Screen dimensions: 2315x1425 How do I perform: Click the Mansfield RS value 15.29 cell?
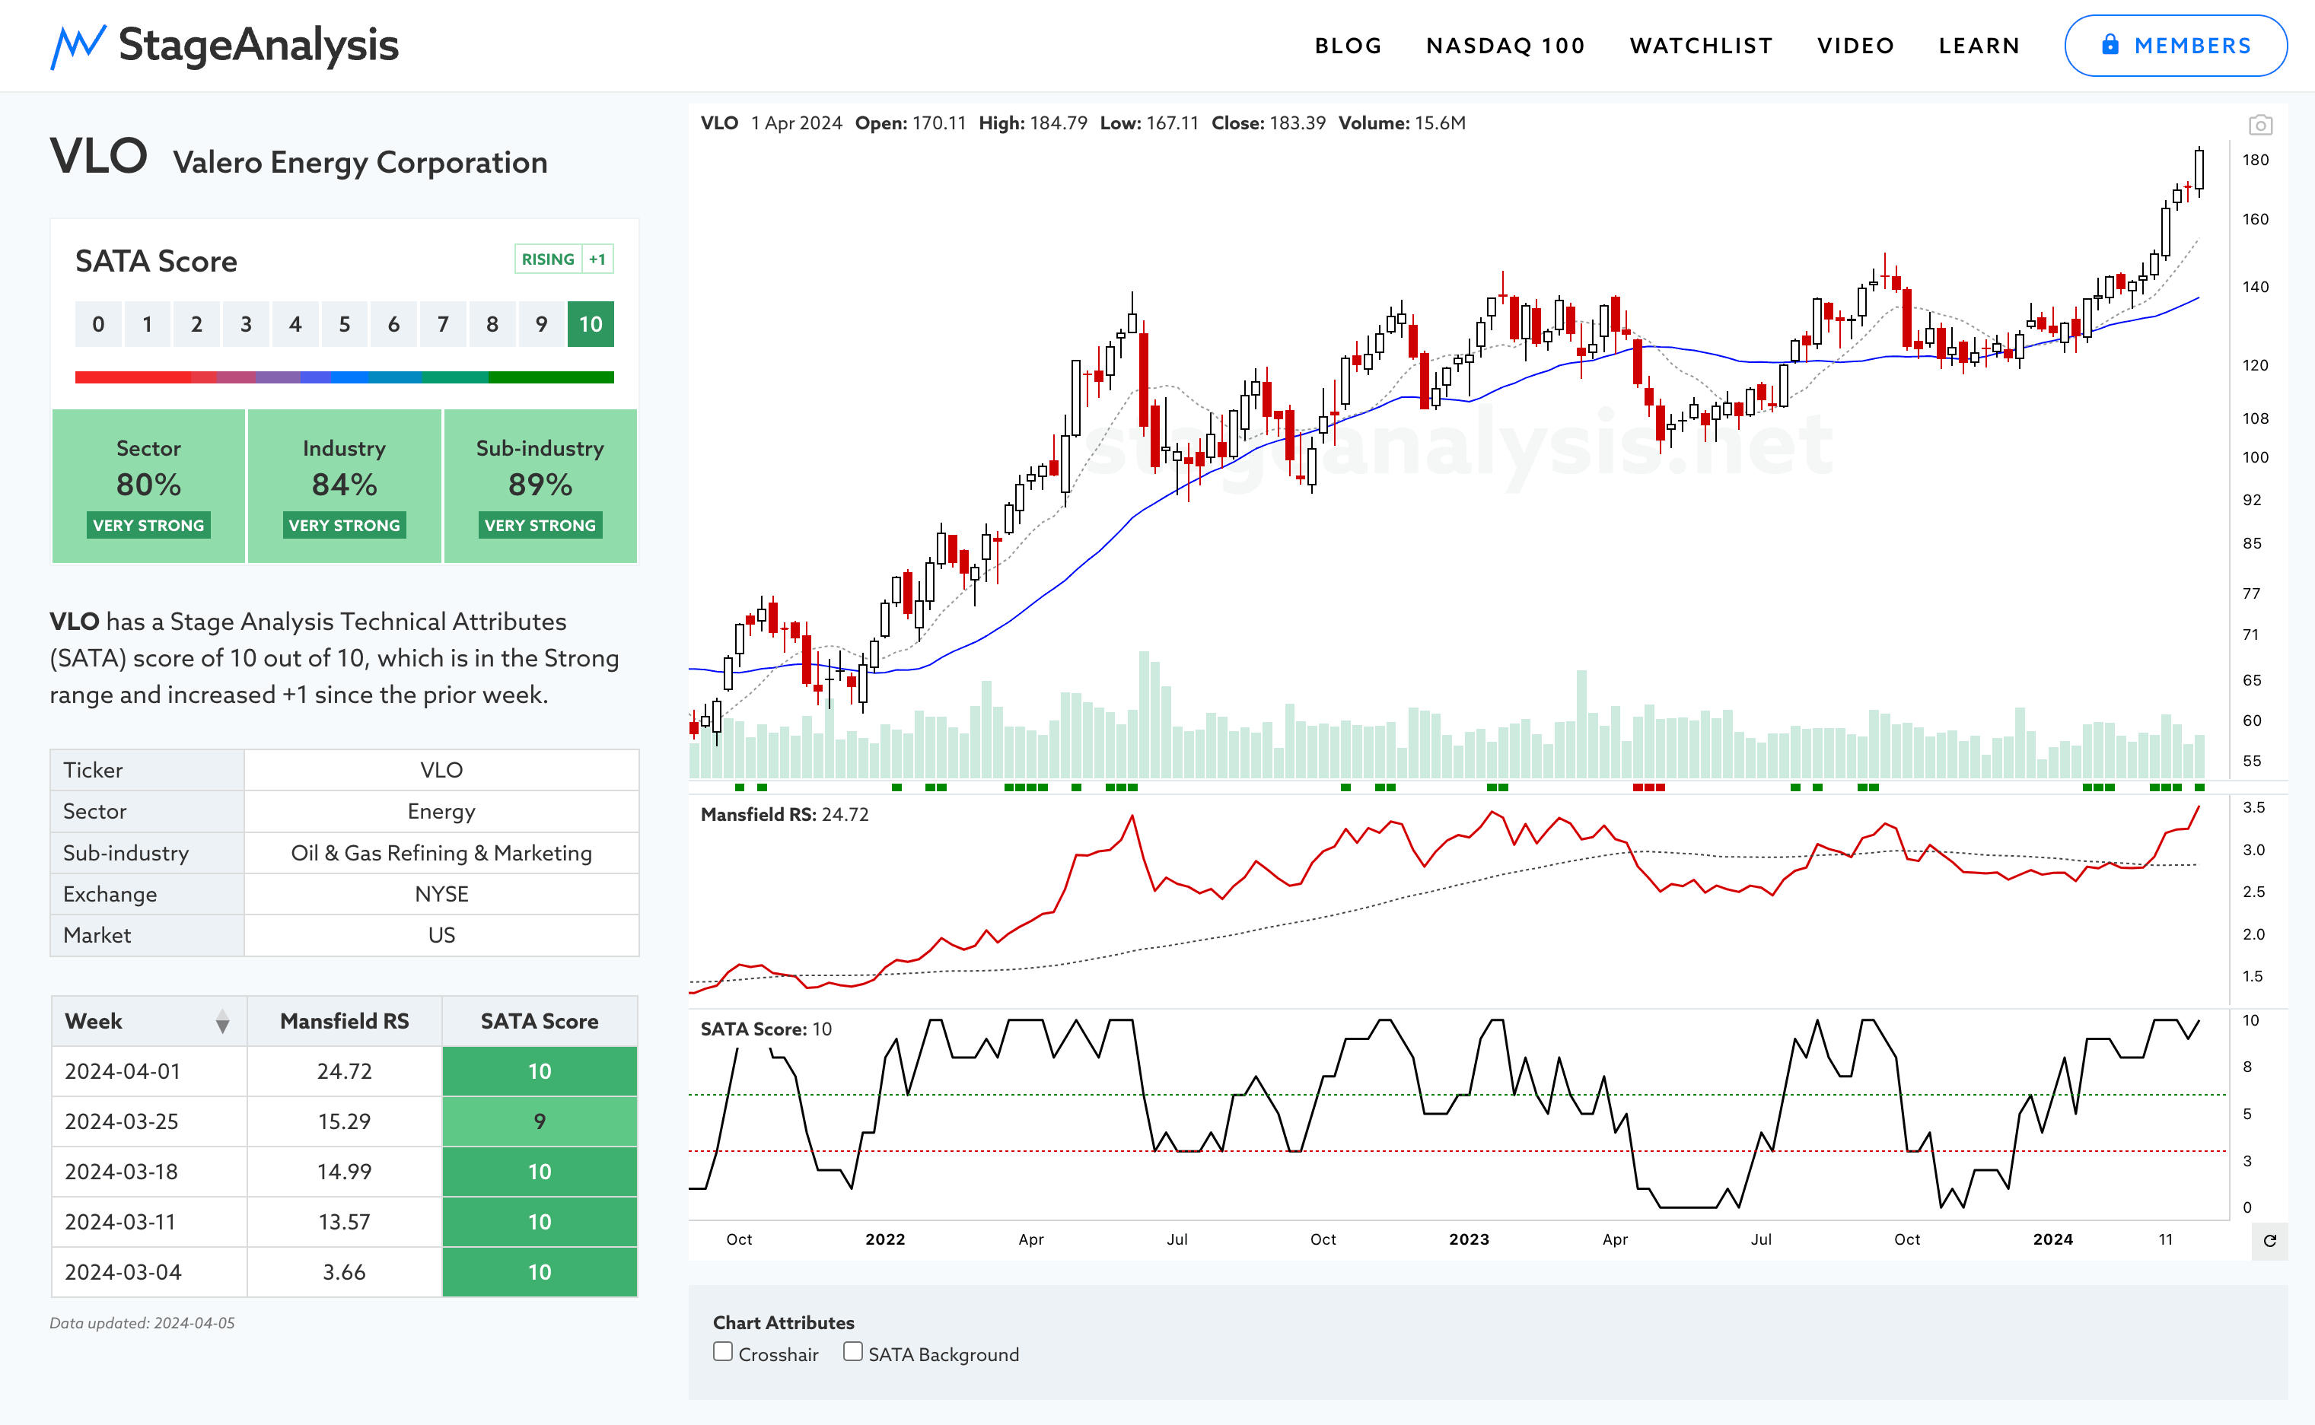344,1121
